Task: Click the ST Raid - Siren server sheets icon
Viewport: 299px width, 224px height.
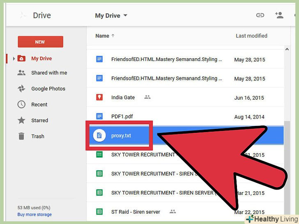Action: click(99, 212)
